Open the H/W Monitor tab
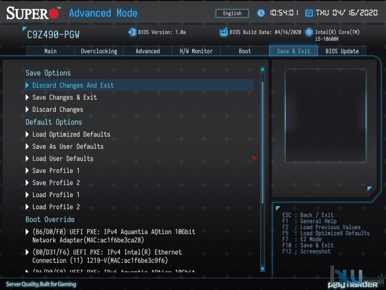Viewport: 386px width, 290px height. point(196,51)
